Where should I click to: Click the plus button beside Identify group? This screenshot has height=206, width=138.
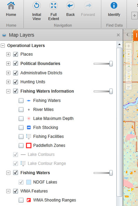(x=135, y=16)
